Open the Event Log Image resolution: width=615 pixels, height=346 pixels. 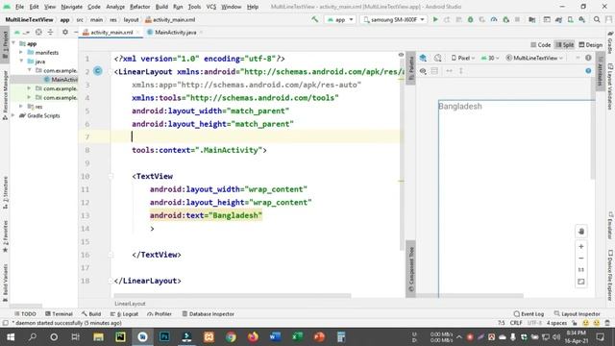[x=529, y=314]
